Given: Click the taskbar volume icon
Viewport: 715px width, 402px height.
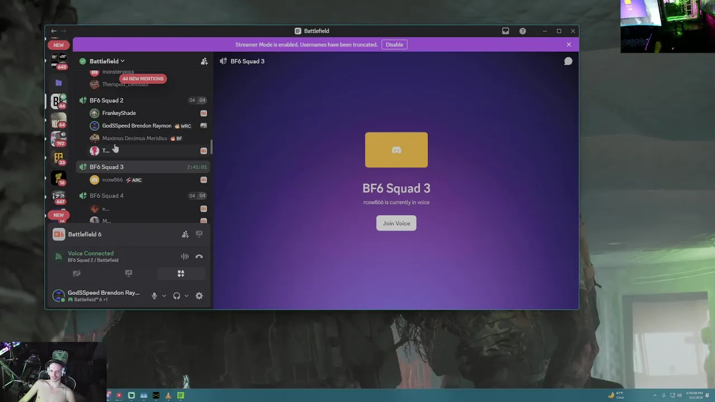Looking at the screenshot, I should pyautogui.click(x=680, y=395).
